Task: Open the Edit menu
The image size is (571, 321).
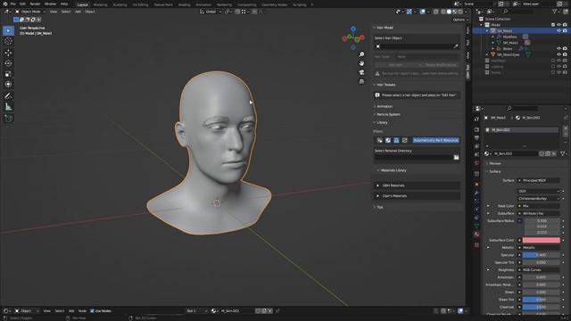Action: click(22, 4)
